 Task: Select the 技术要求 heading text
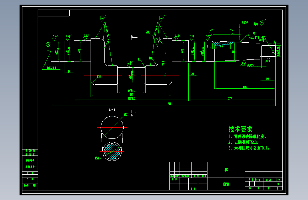240,129
